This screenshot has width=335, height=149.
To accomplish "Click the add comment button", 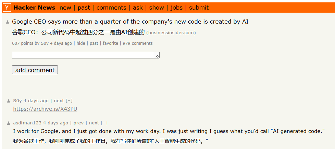I will point(35,70).
